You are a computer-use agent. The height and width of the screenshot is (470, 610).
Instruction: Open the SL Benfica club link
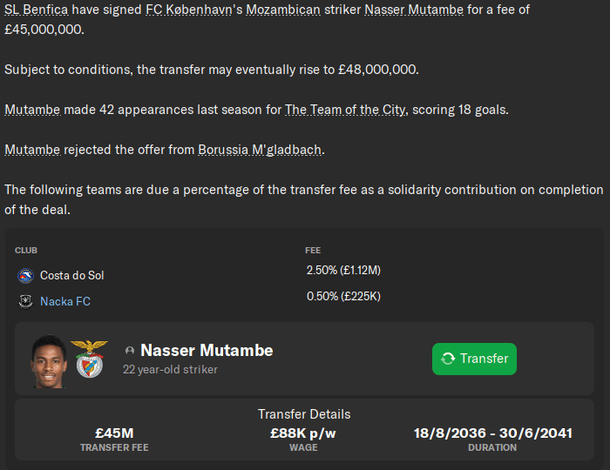coord(36,10)
